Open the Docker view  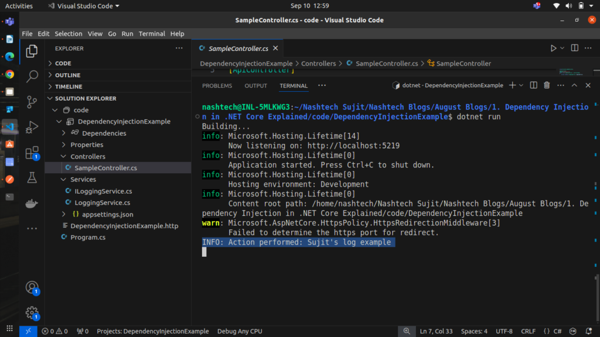click(32, 204)
